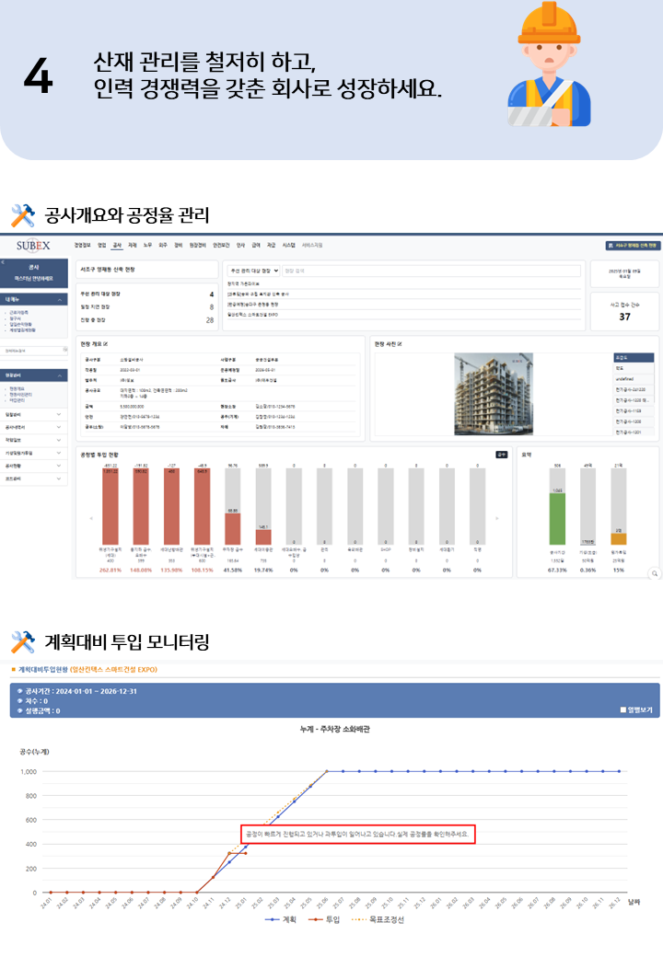Click the 서초구 현장 button at top right
This screenshot has height=957, width=663.
coord(632,246)
